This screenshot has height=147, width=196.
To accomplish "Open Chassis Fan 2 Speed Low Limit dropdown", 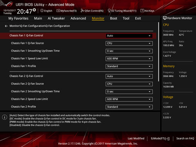I will click(129, 99).
